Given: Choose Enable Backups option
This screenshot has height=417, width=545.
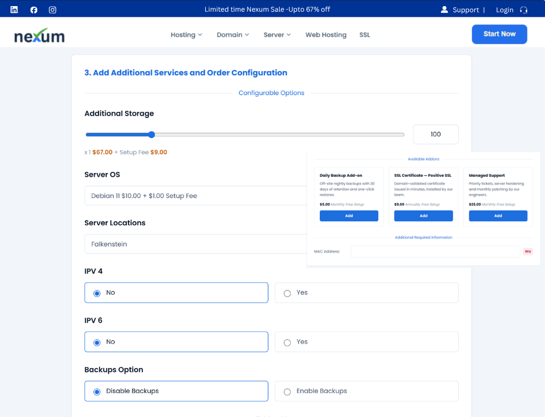Looking at the screenshot, I should [366, 391].
